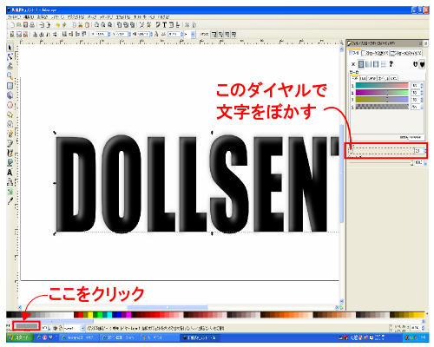The height and width of the screenshot is (347, 434).
Task: Click the Group objects icon
Action: point(141,25)
